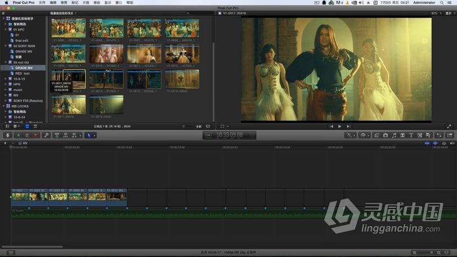Open the Final Cut Pro menu
This screenshot has width=457, height=257.
[x=23, y=3]
